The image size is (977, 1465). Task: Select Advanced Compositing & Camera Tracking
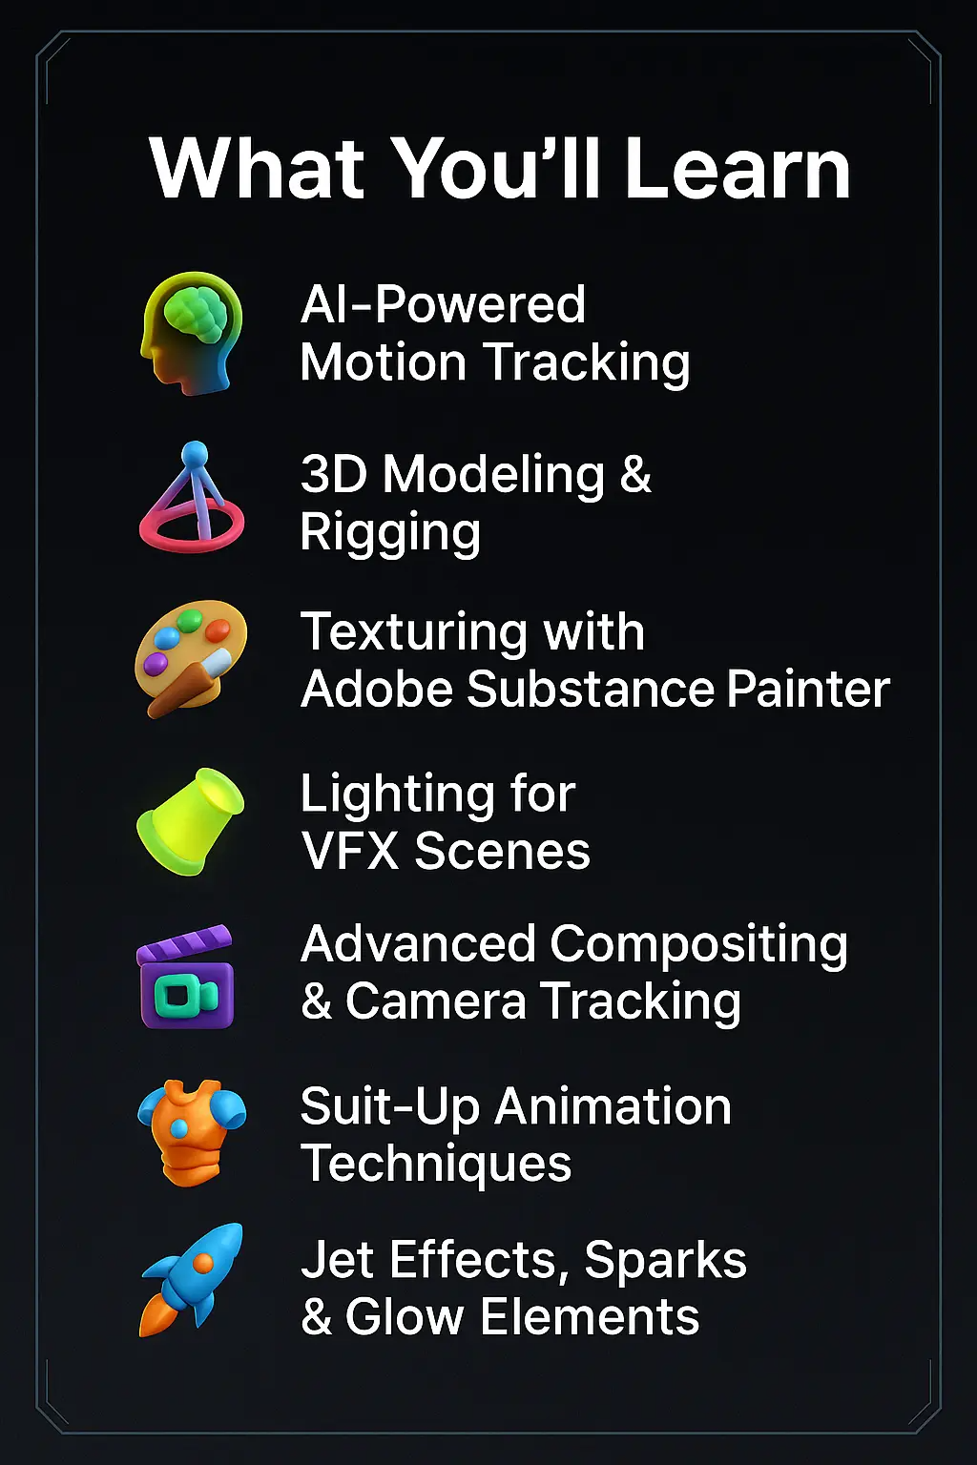click(x=574, y=973)
